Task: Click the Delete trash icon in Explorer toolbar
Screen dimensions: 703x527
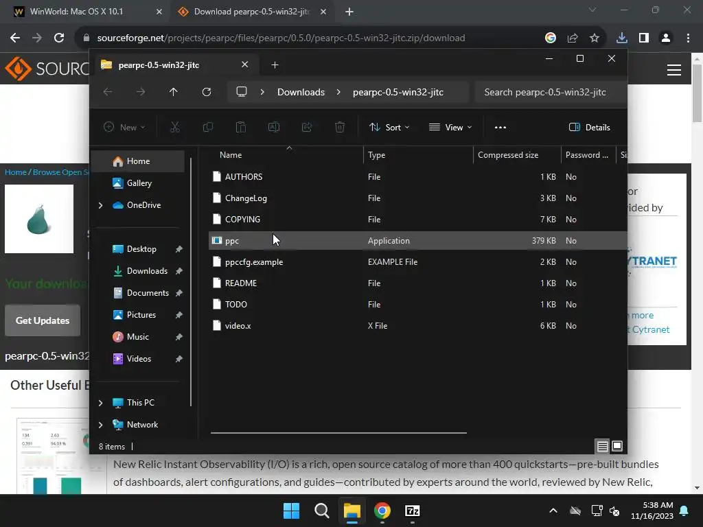Action: tap(340, 127)
